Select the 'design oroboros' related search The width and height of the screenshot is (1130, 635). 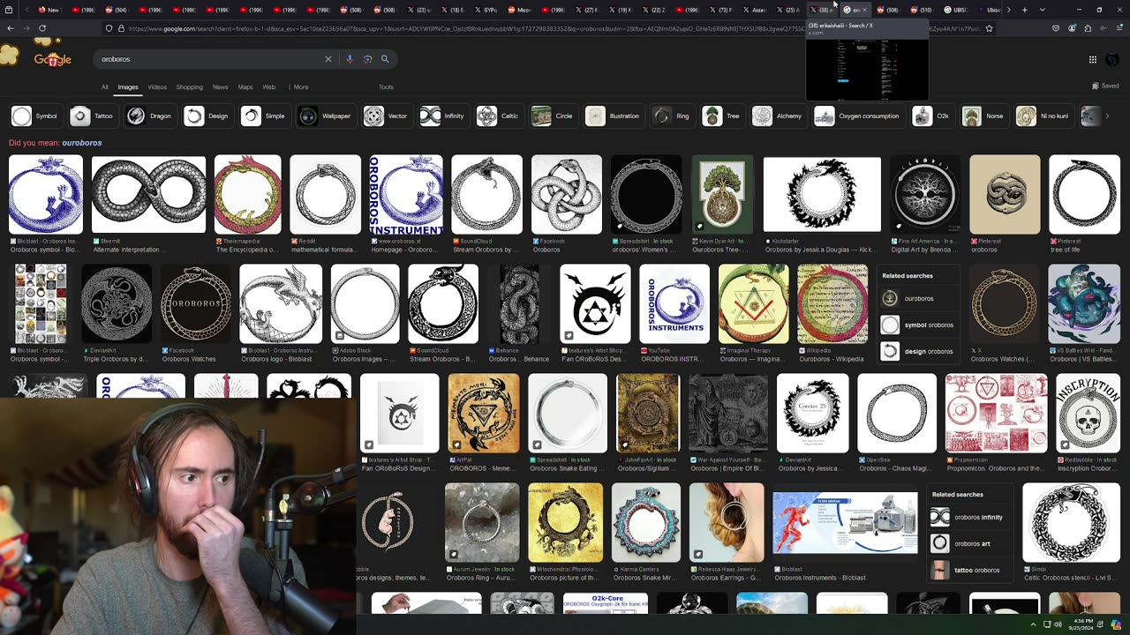[x=919, y=351]
